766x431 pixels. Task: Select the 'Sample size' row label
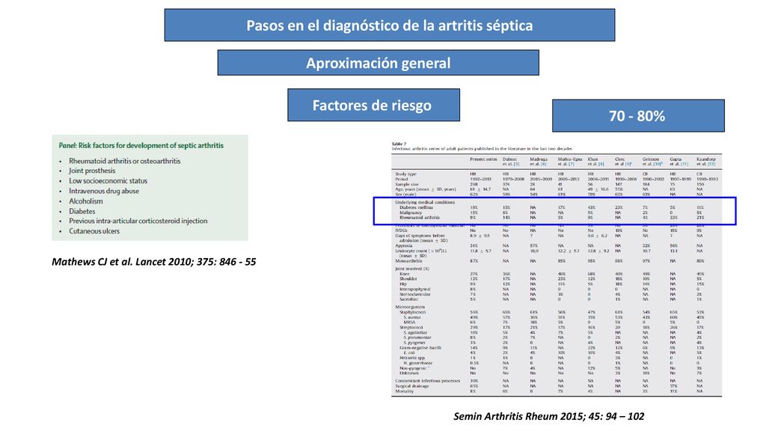coord(407,184)
